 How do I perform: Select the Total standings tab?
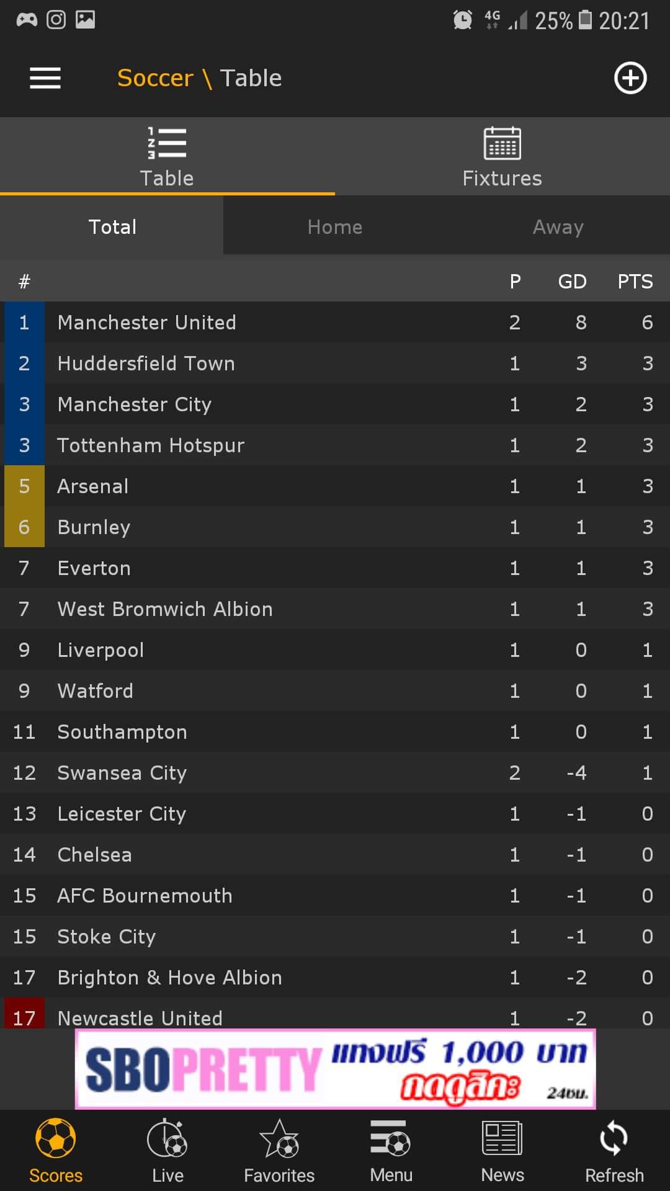112,227
